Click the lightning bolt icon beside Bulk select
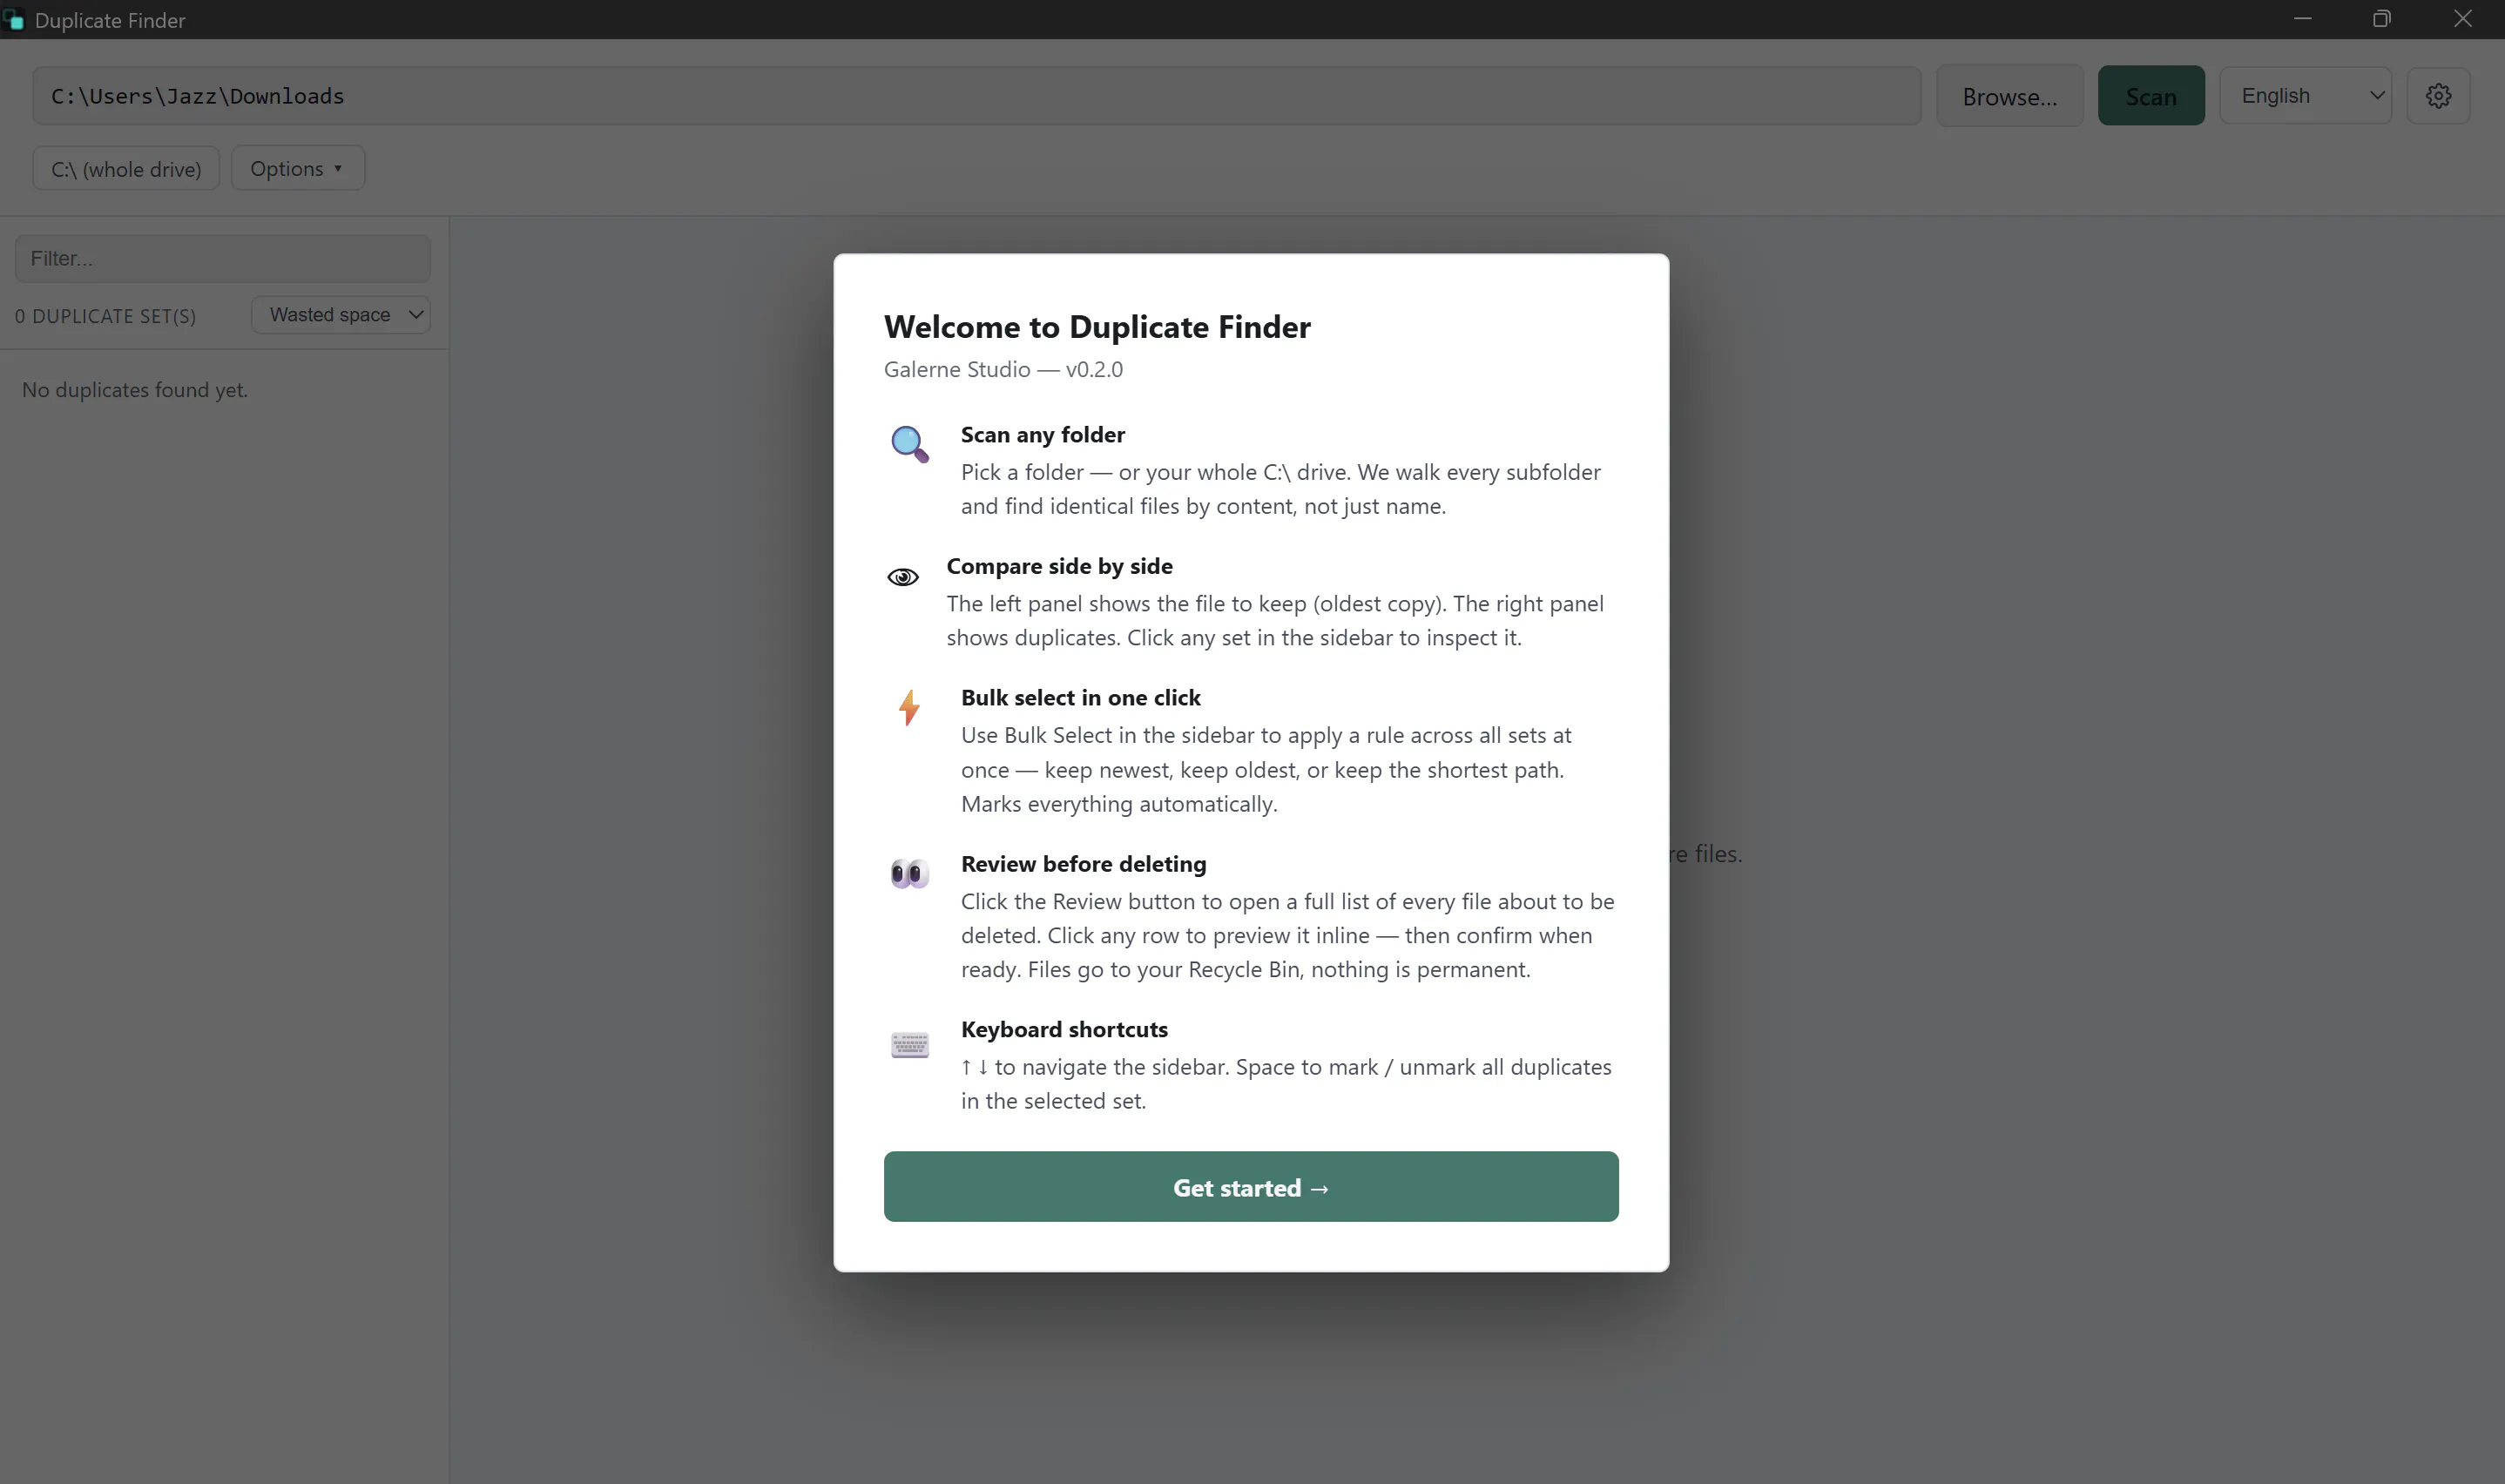This screenshot has height=1484, width=2505. 909,707
